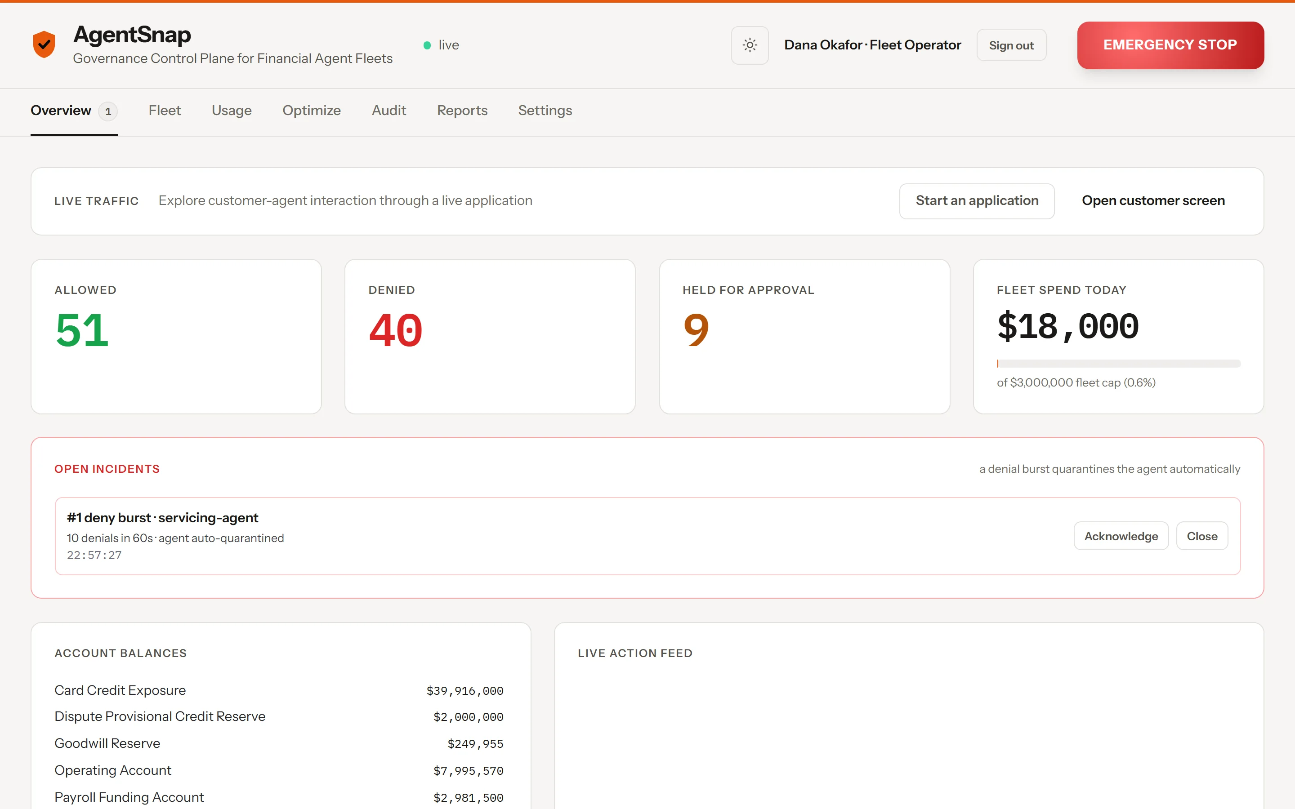
Task: Switch to the Usage tab
Action: (232, 110)
